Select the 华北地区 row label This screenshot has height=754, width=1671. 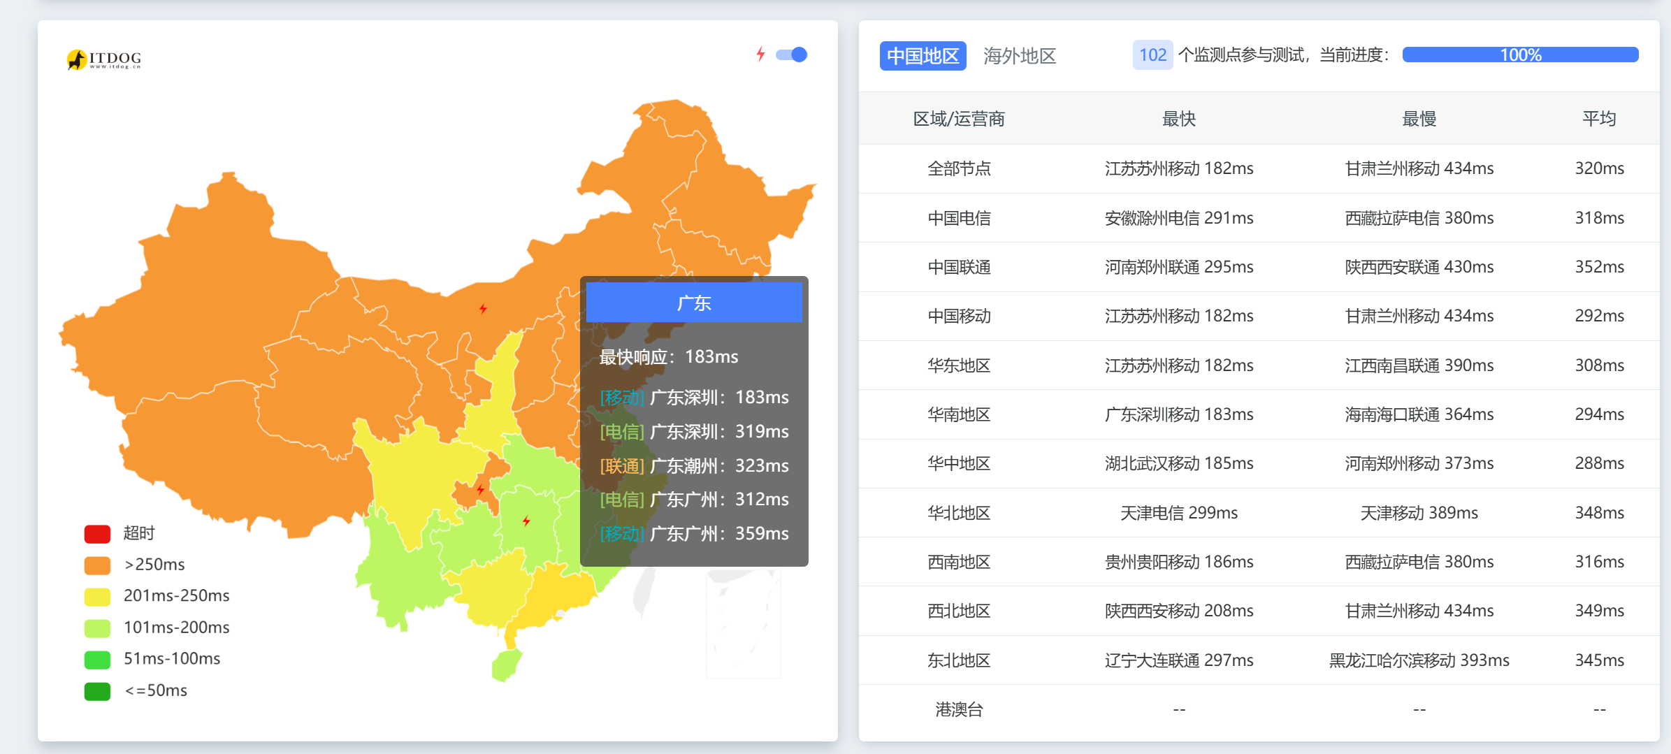tap(959, 513)
